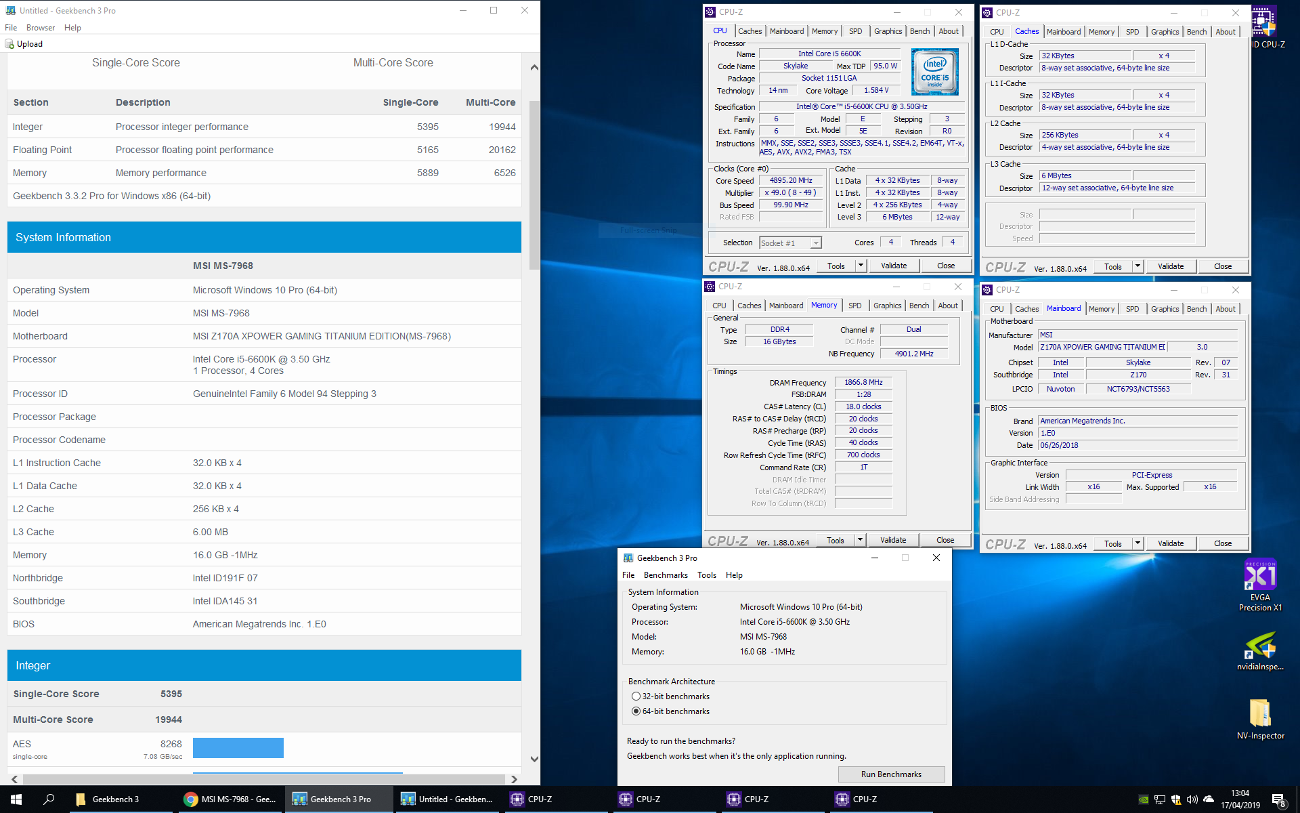This screenshot has width=1300, height=813.
Task: Open Tools menu in Geekbench 3 Pro dialog
Action: point(707,575)
